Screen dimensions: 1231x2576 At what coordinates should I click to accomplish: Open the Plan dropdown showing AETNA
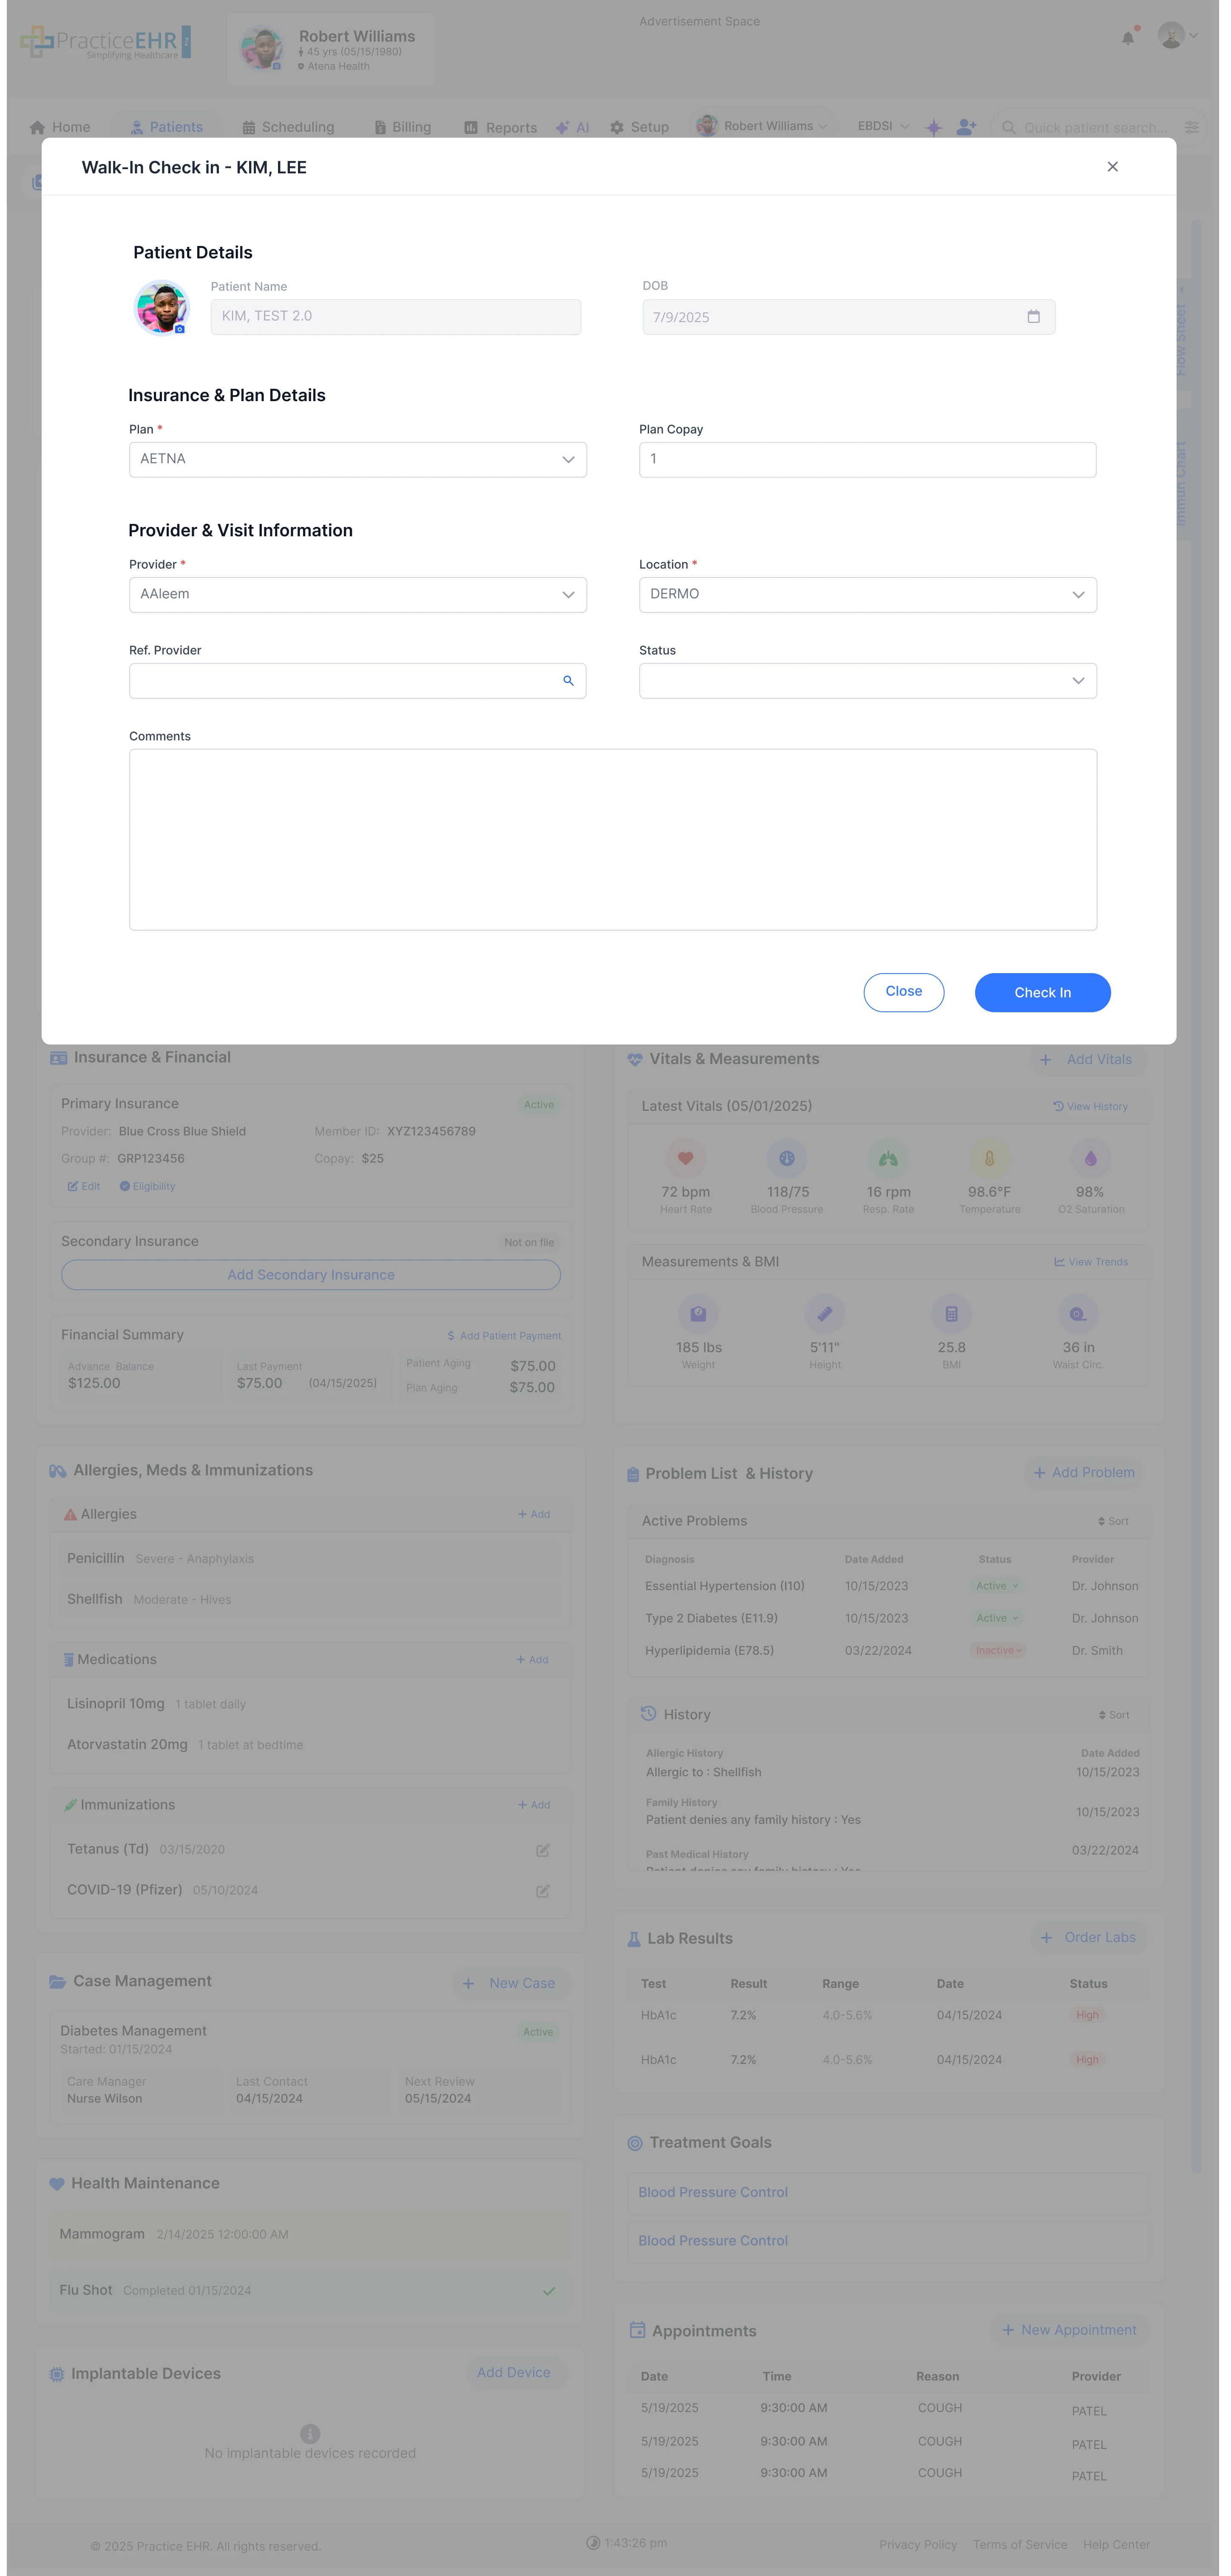(357, 459)
